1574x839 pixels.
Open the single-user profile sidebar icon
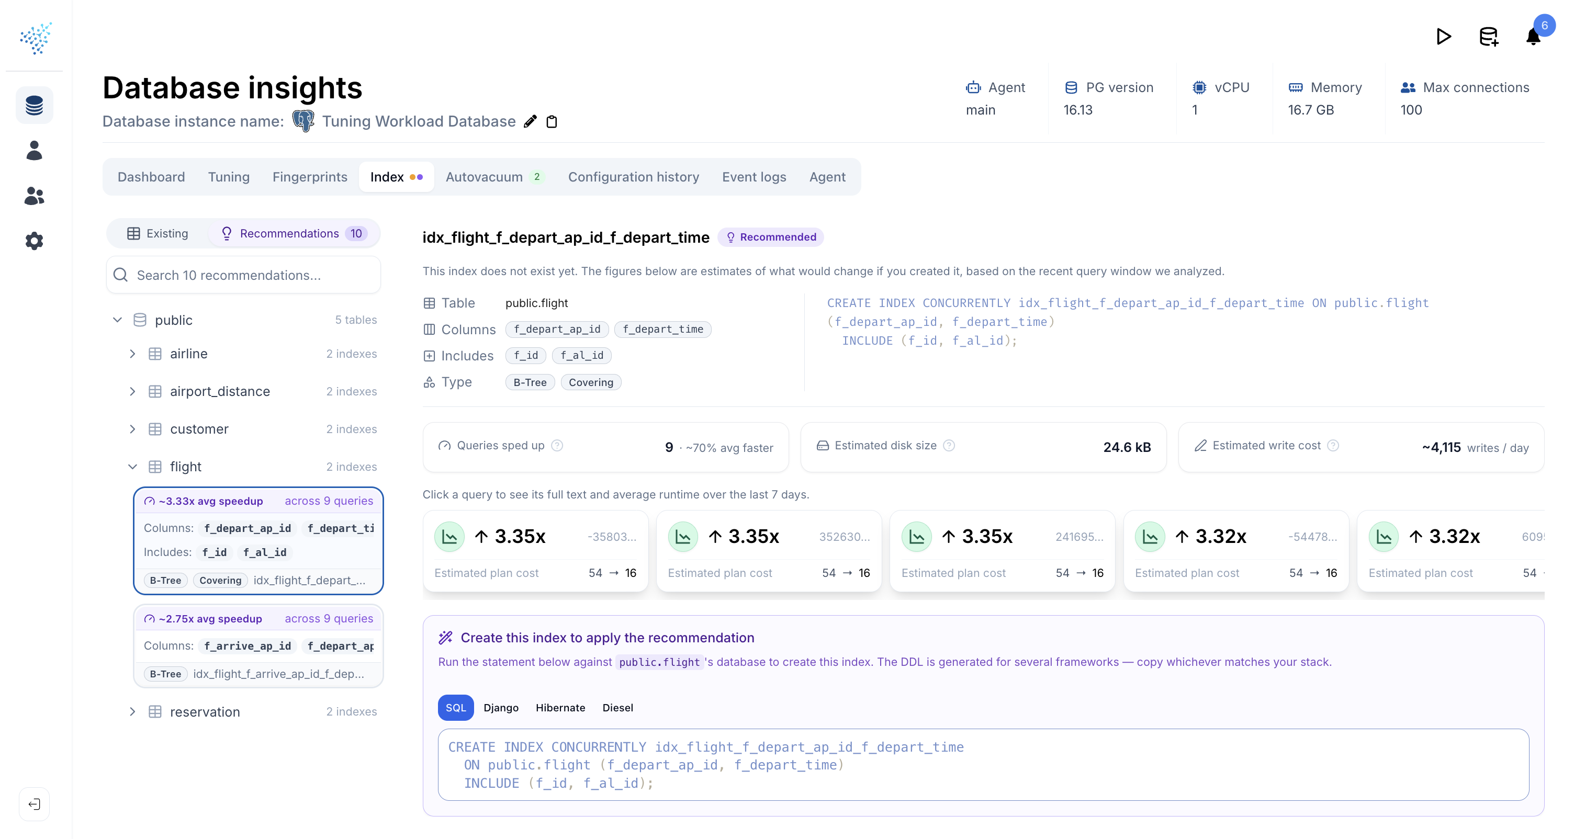click(34, 150)
